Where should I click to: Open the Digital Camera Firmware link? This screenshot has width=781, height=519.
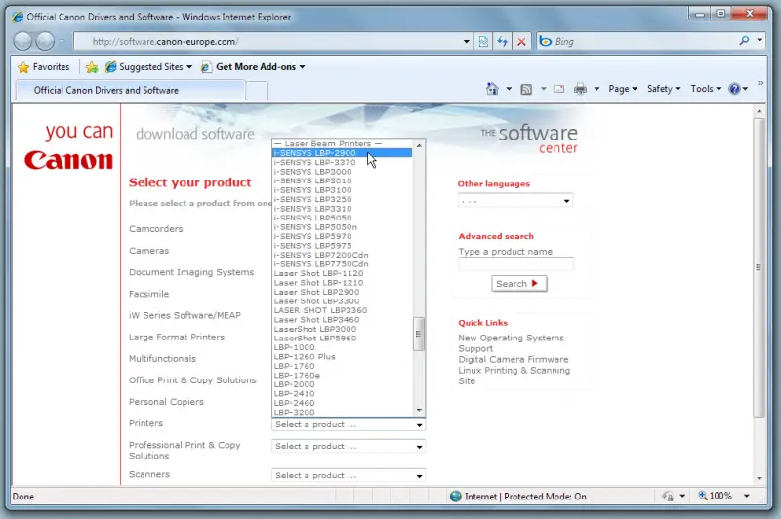pos(514,359)
